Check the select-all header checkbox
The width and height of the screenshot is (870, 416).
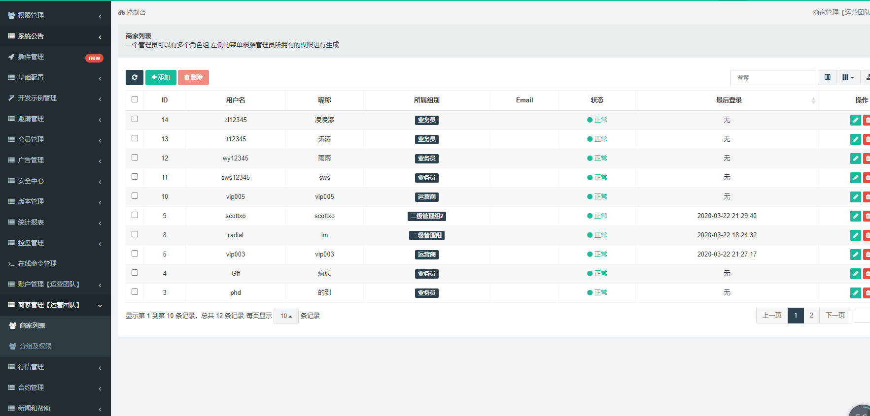coord(135,99)
